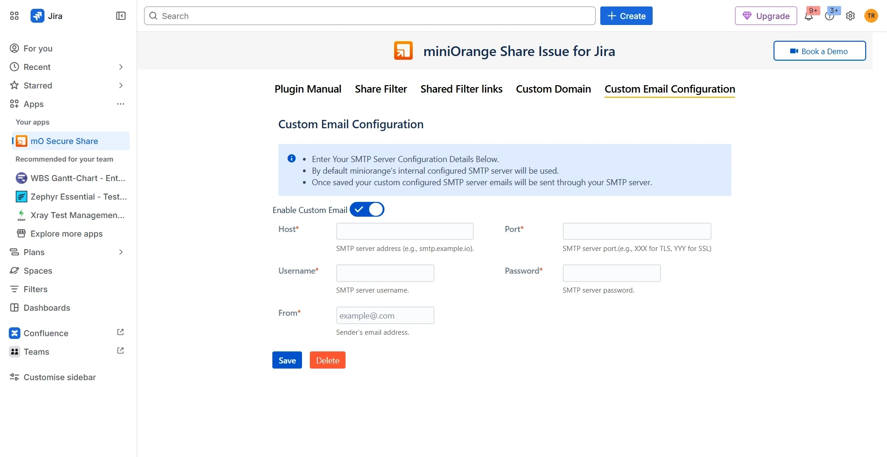Click the Apps more options ellipsis

coord(121,104)
